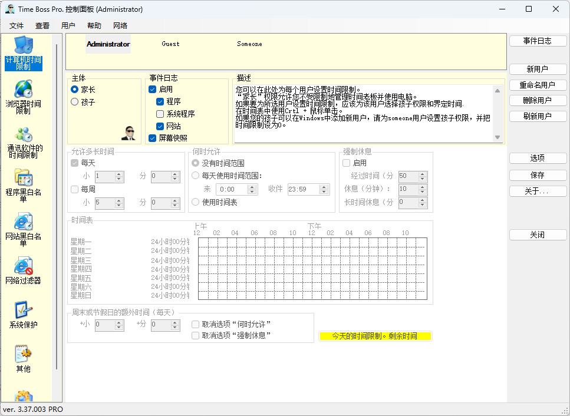570x416 pixels.
Task: Open 网站黑白名单 sidebar icon
Action: point(23,229)
